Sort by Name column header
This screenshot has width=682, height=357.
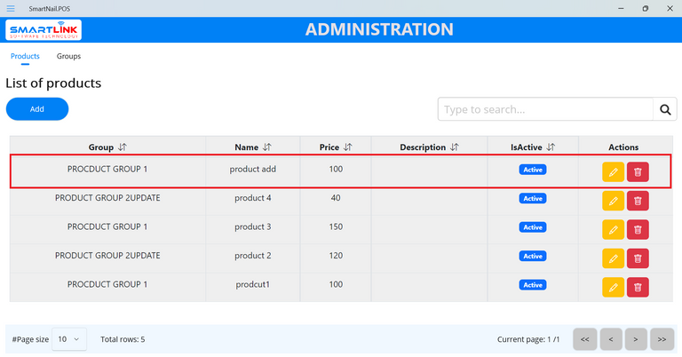[267, 147]
